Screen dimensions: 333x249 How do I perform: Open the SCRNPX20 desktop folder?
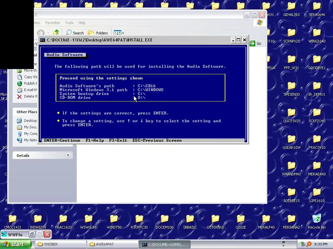pyautogui.click(x=291, y=36)
